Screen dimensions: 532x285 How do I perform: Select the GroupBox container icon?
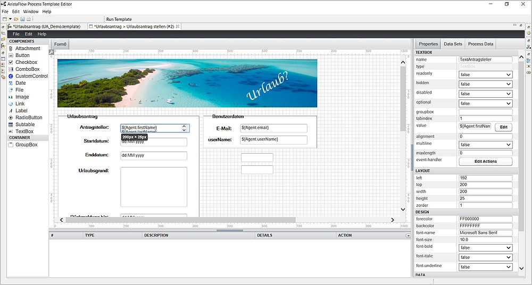[x=11, y=145]
